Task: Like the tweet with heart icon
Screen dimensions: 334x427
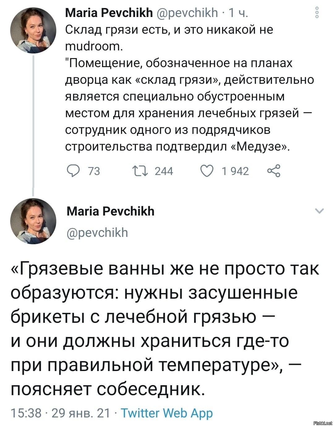Action: (x=207, y=171)
